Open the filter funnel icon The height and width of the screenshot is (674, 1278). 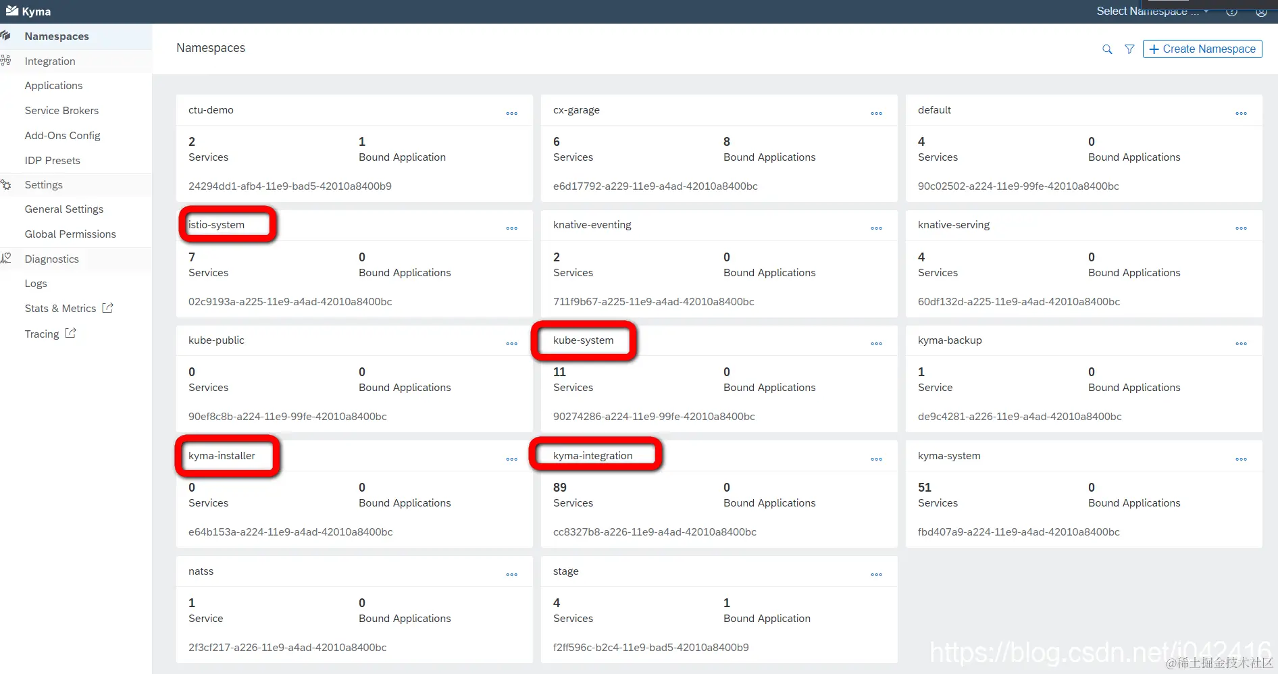coord(1129,49)
